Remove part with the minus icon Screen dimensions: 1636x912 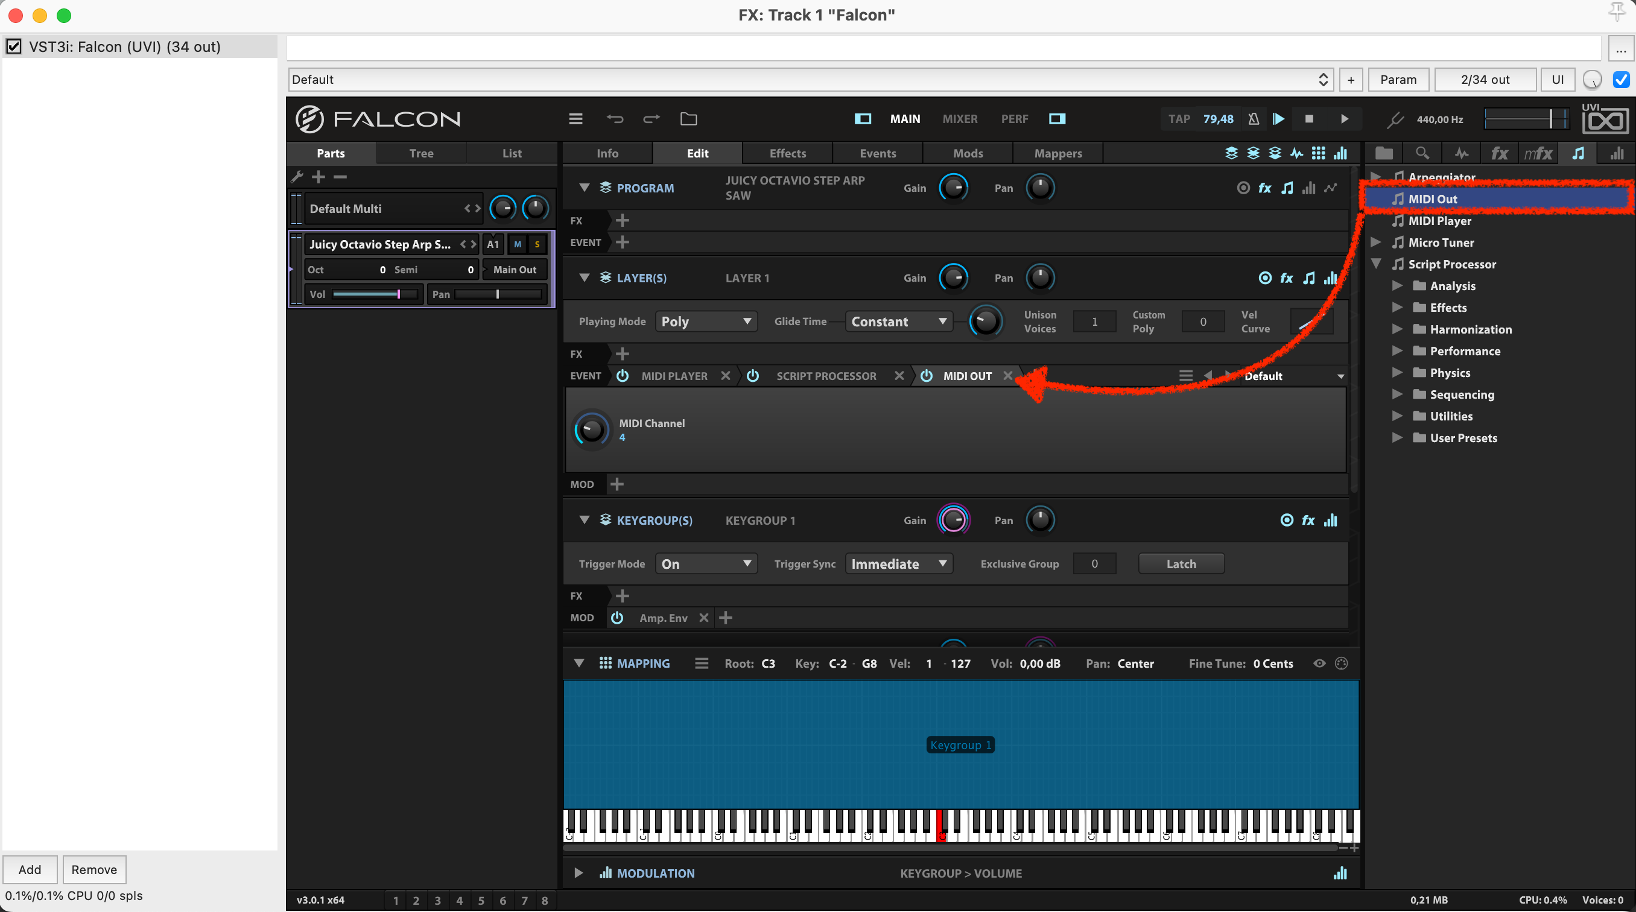coord(340,177)
